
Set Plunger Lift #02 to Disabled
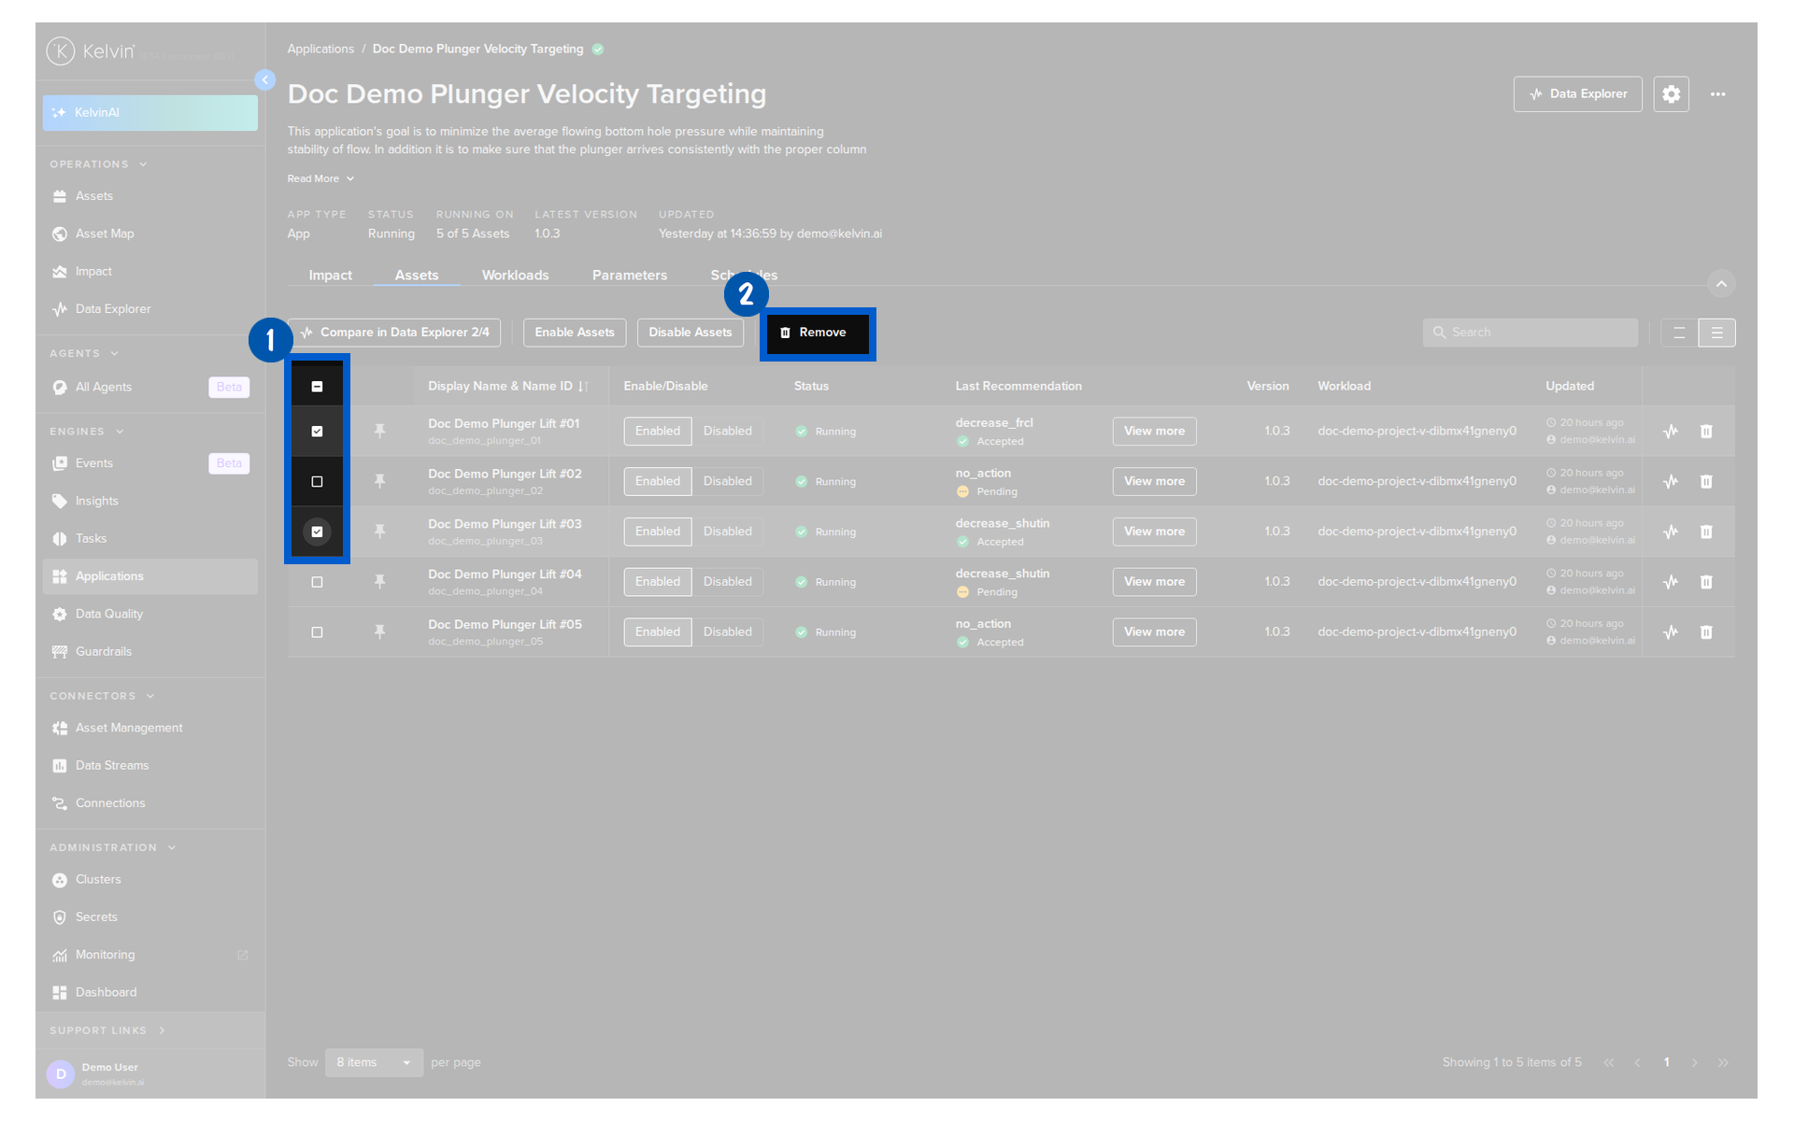727,481
